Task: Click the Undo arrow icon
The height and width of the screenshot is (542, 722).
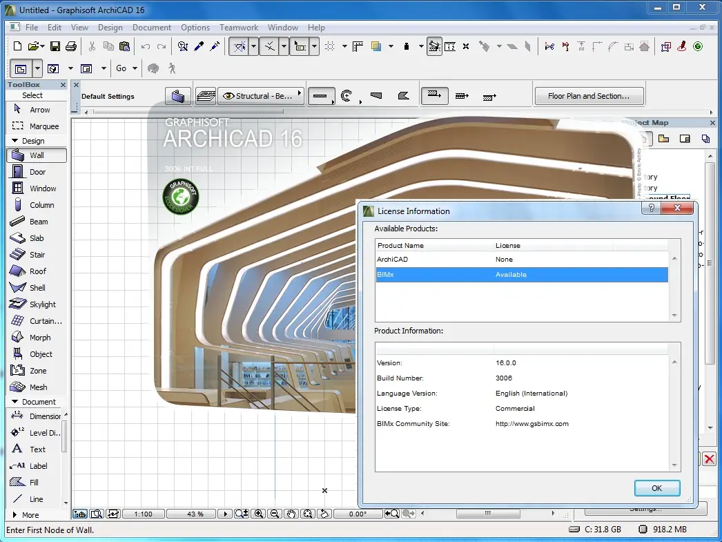Action: click(146, 46)
